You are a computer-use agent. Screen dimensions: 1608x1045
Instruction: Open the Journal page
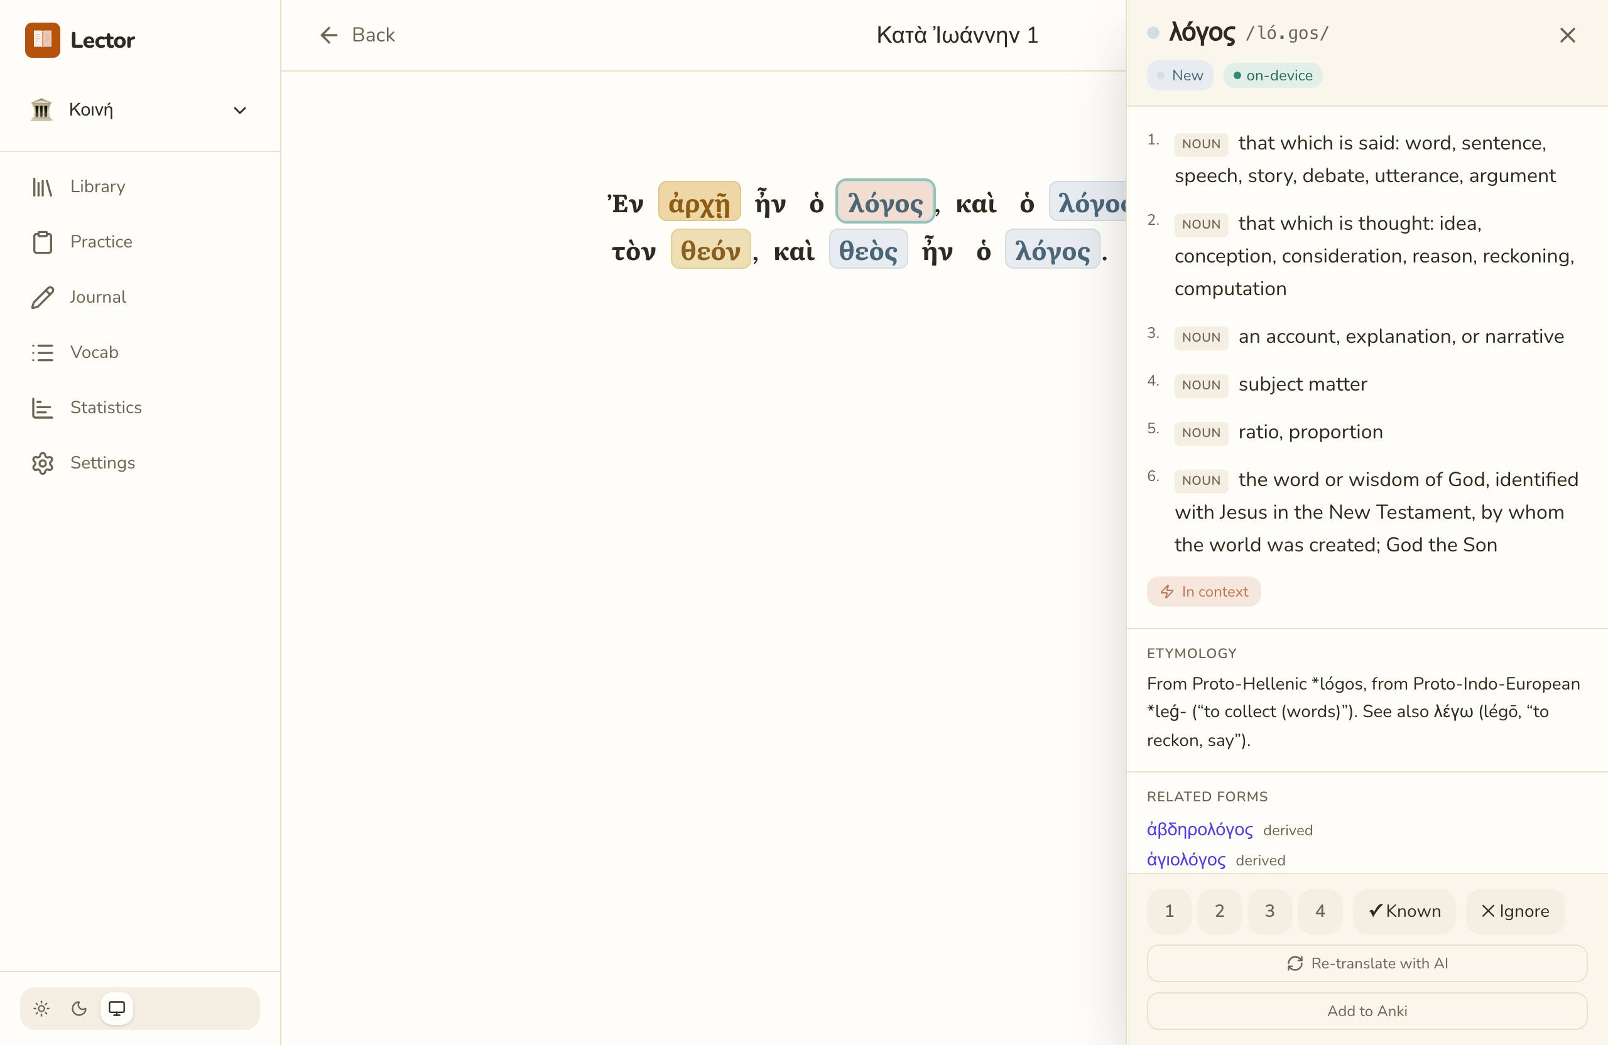click(140, 297)
